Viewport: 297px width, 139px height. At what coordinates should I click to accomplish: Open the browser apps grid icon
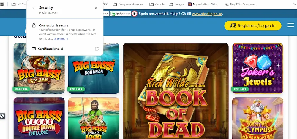tap(2, 4)
